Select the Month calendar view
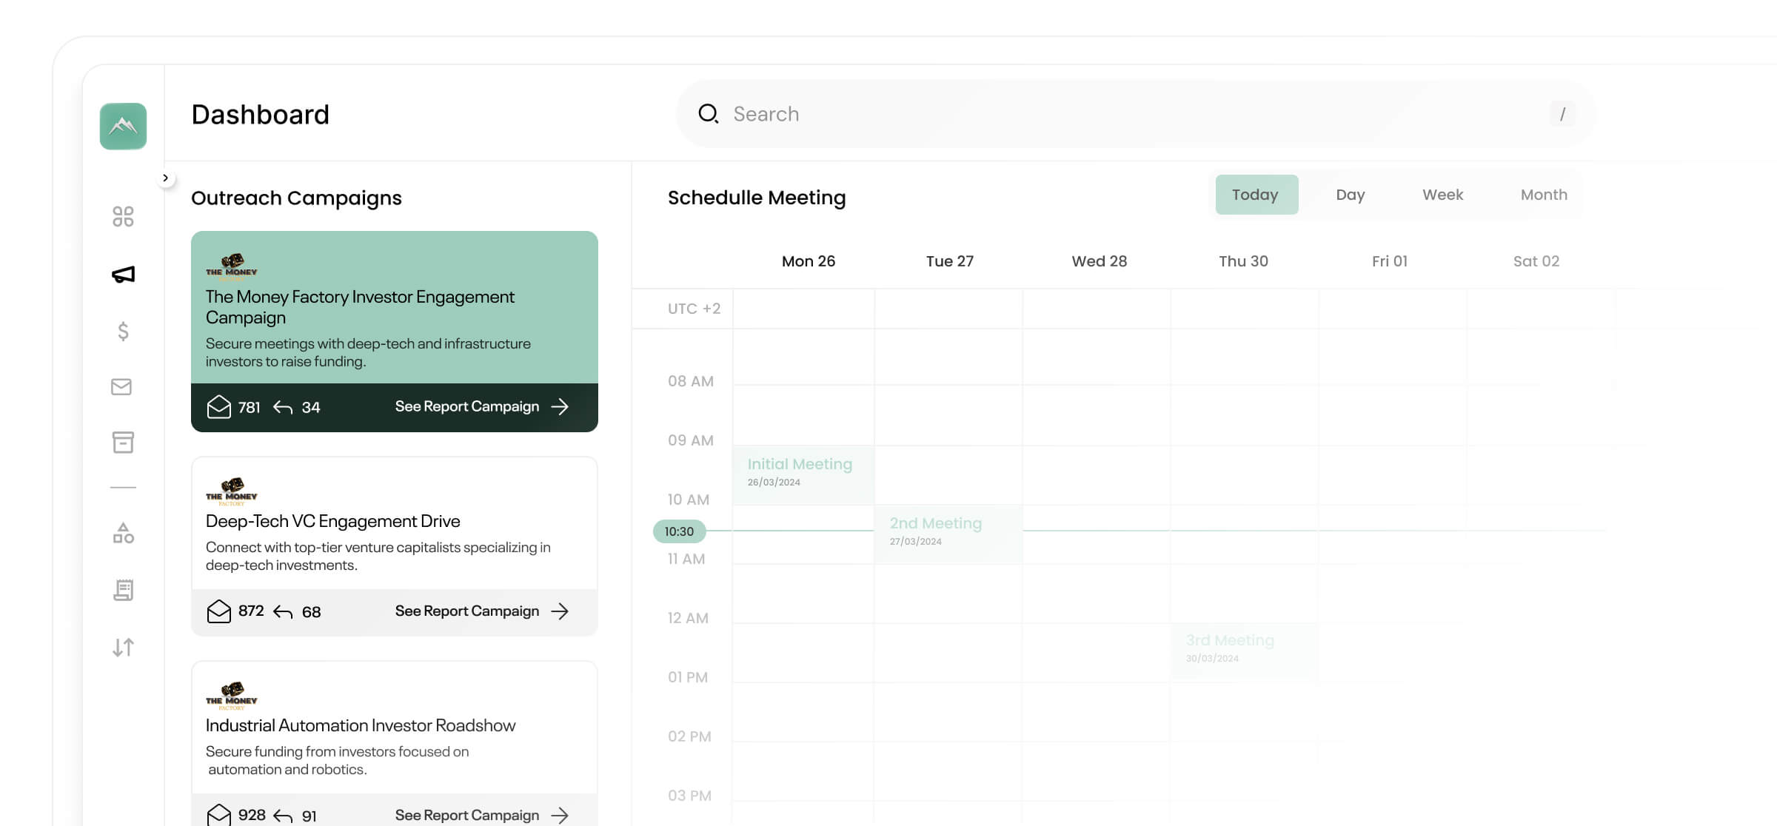 [x=1543, y=195]
